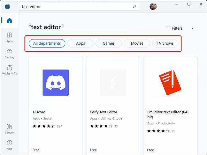The width and height of the screenshot is (207, 155).
Task: Open the Gaming section in sidebar
Action: [9, 54]
